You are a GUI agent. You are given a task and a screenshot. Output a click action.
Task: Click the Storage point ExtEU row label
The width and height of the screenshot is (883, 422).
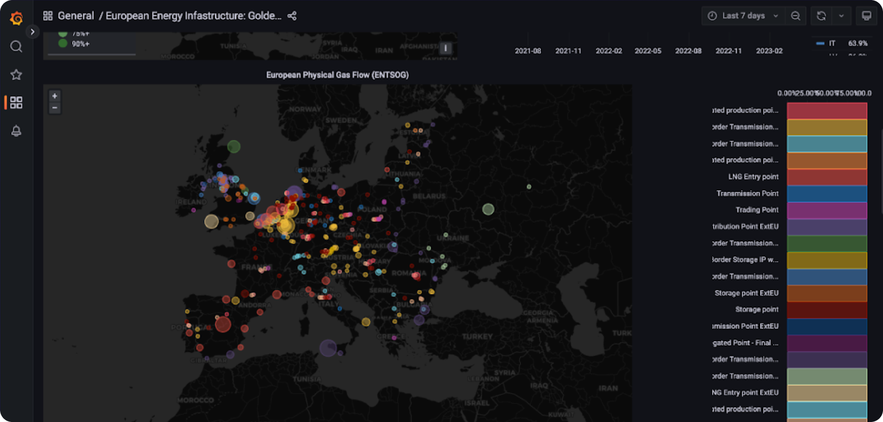click(747, 293)
